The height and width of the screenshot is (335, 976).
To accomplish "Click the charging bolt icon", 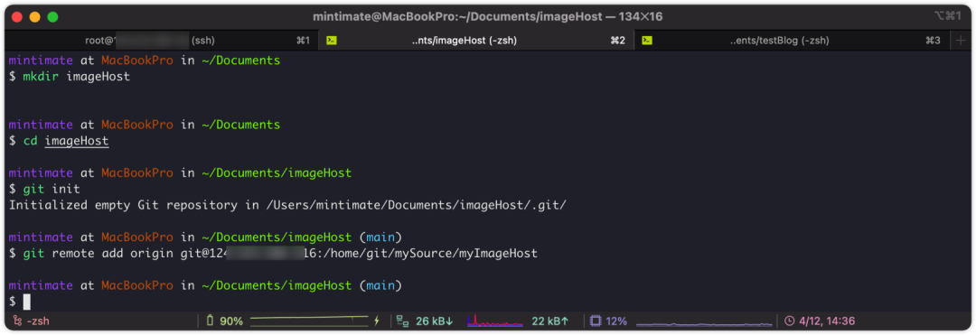I will [x=376, y=321].
